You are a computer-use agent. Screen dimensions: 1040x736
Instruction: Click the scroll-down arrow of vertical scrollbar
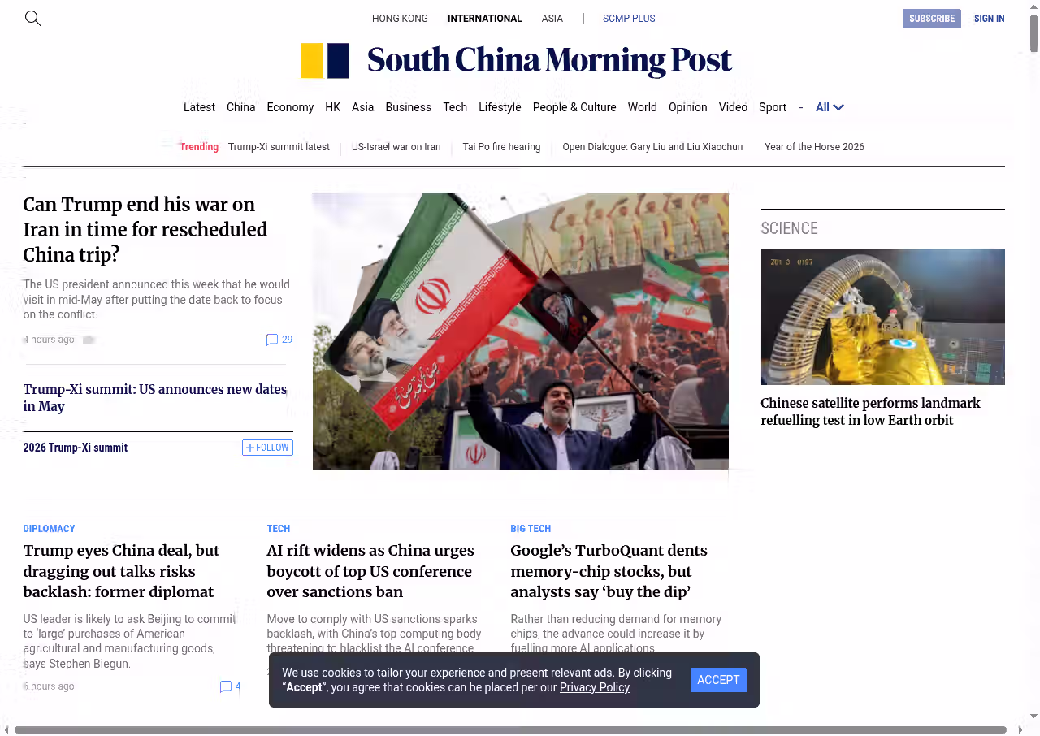coord(1033,716)
